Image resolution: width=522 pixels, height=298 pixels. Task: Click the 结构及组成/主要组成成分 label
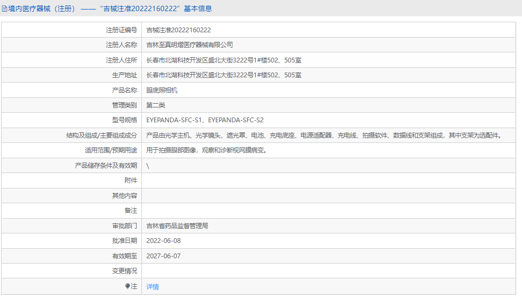tap(102, 136)
